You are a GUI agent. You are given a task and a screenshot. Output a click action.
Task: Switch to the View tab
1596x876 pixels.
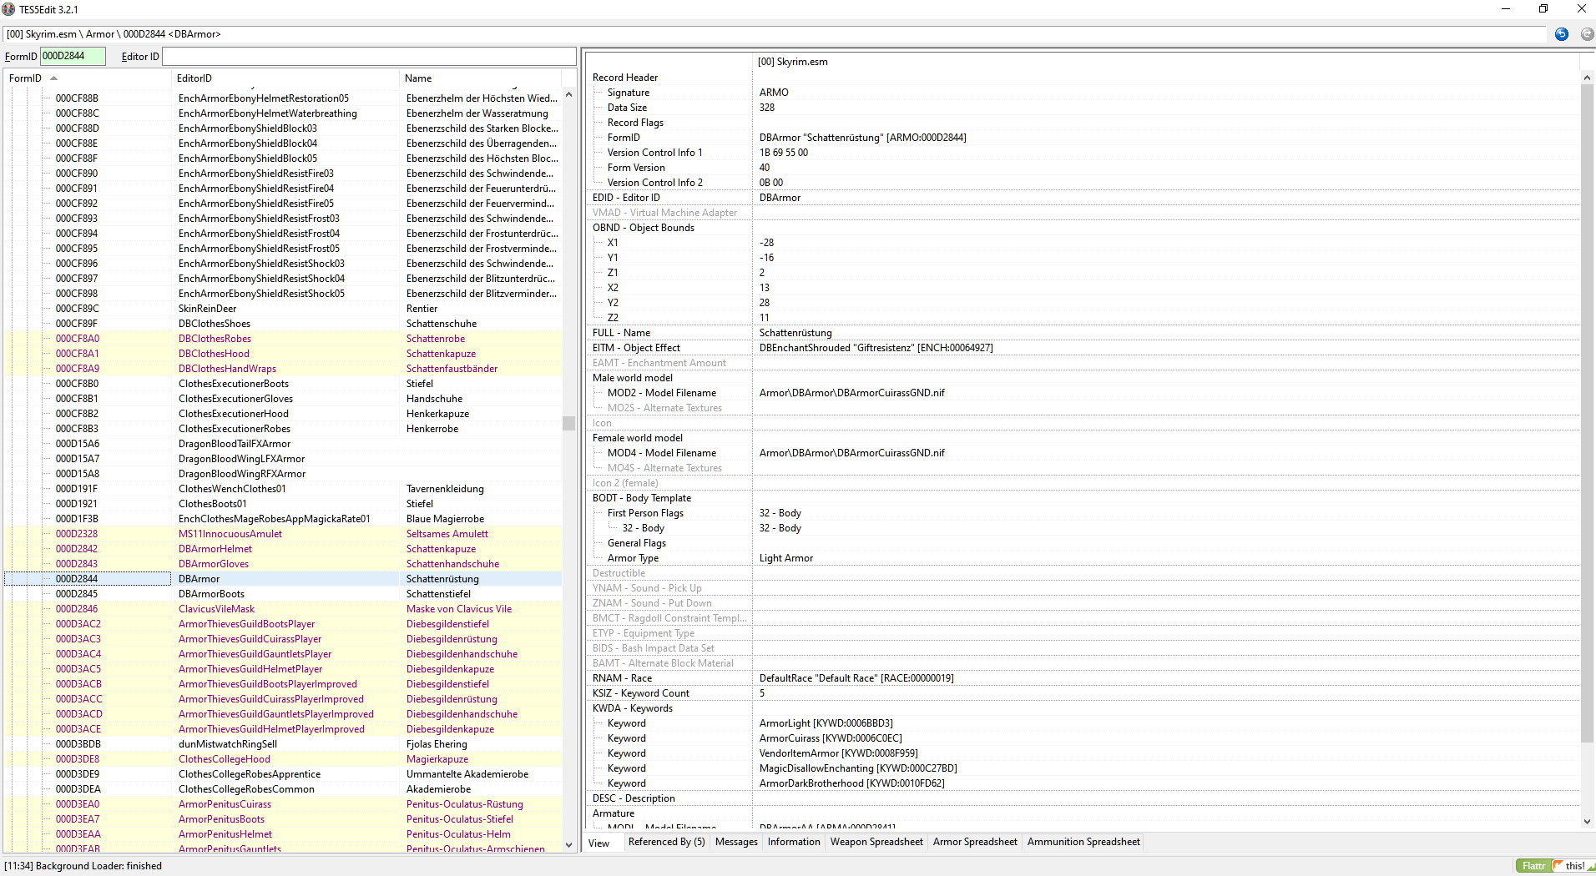599,843
